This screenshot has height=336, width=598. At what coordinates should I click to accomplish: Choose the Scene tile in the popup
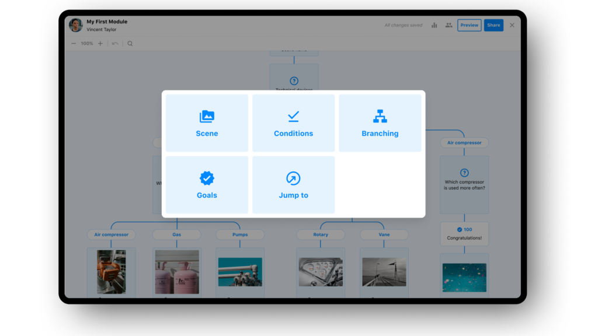tap(207, 123)
